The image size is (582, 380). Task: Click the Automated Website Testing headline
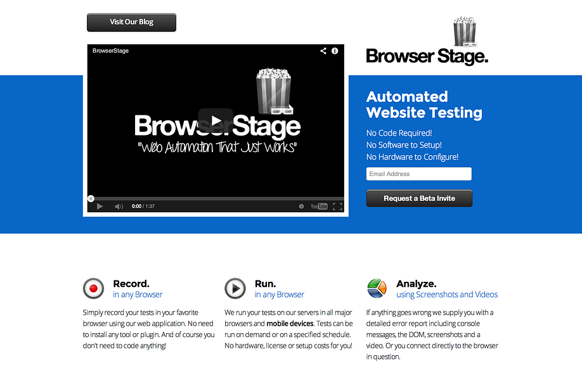click(424, 104)
